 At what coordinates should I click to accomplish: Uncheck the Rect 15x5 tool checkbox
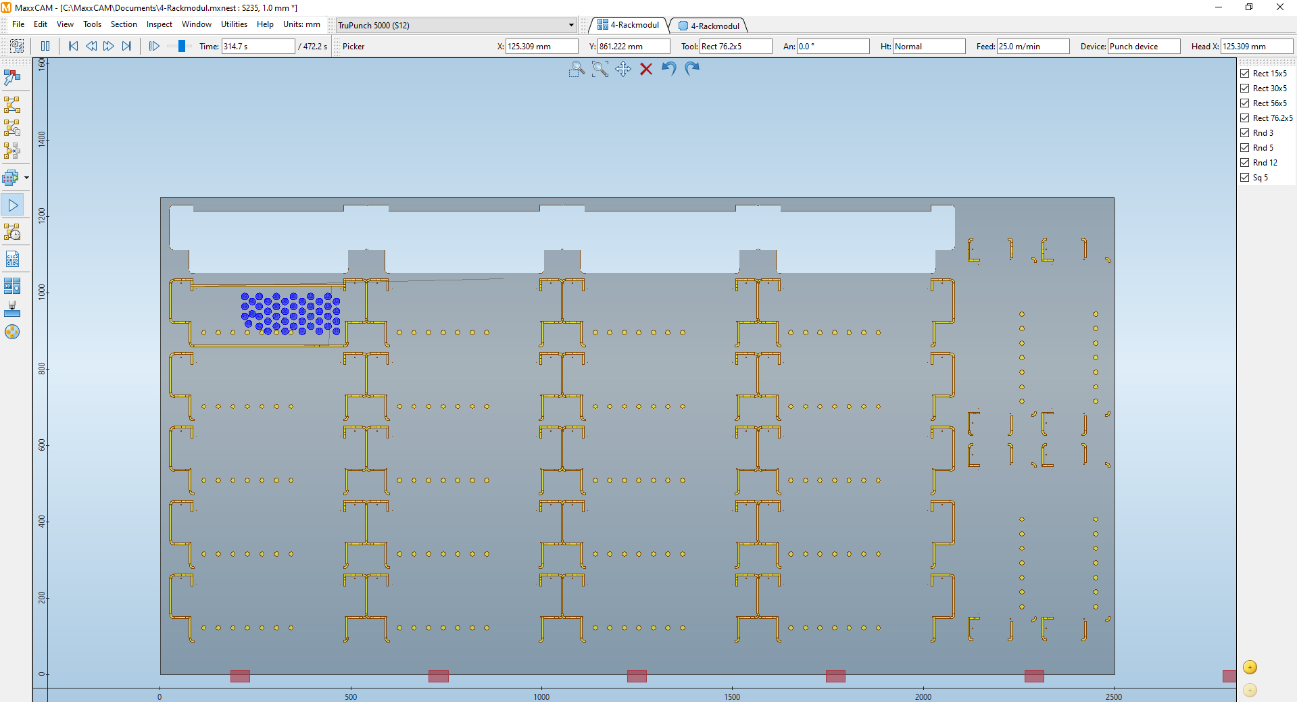click(1245, 74)
